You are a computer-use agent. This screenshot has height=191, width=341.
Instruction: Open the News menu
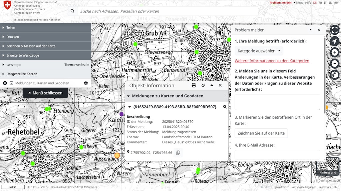click(x=299, y=3)
